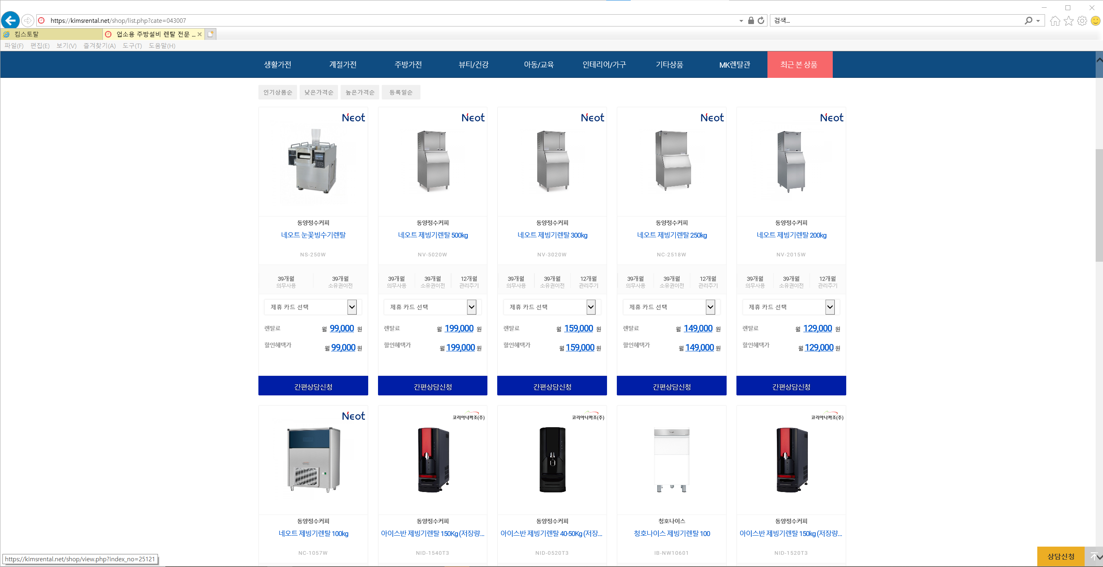Open 네오트 제빙기렌탈 500kg link
1103x567 pixels.
tap(432, 235)
